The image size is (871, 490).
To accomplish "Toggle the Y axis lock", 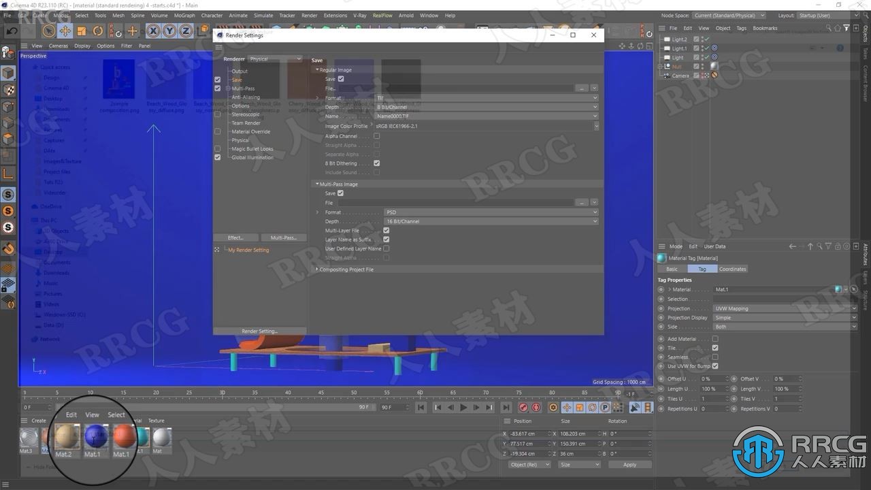I will pyautogui.click(x=169, y=31).
